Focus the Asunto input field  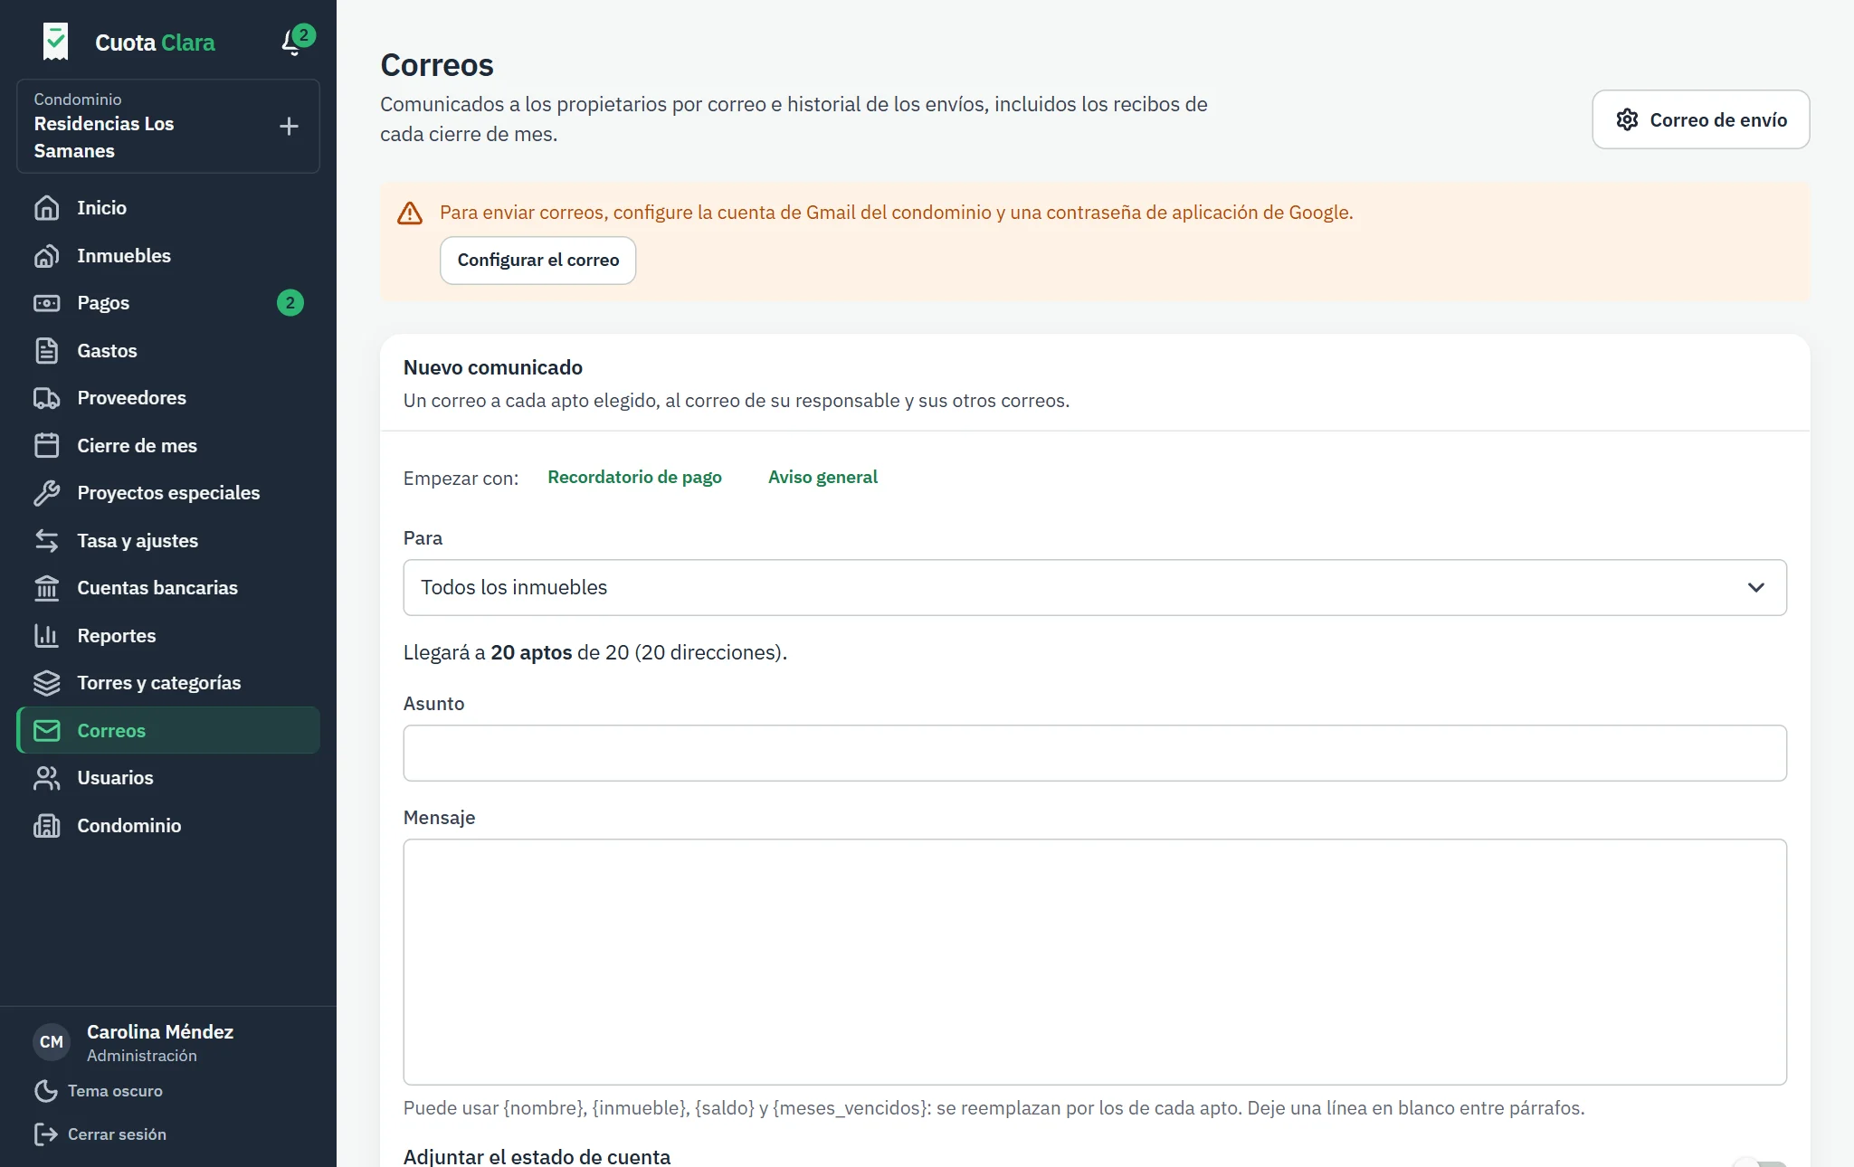coord(1095,753)
